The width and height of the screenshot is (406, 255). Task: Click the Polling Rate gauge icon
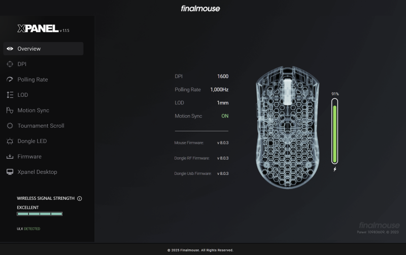click(10, 80)
